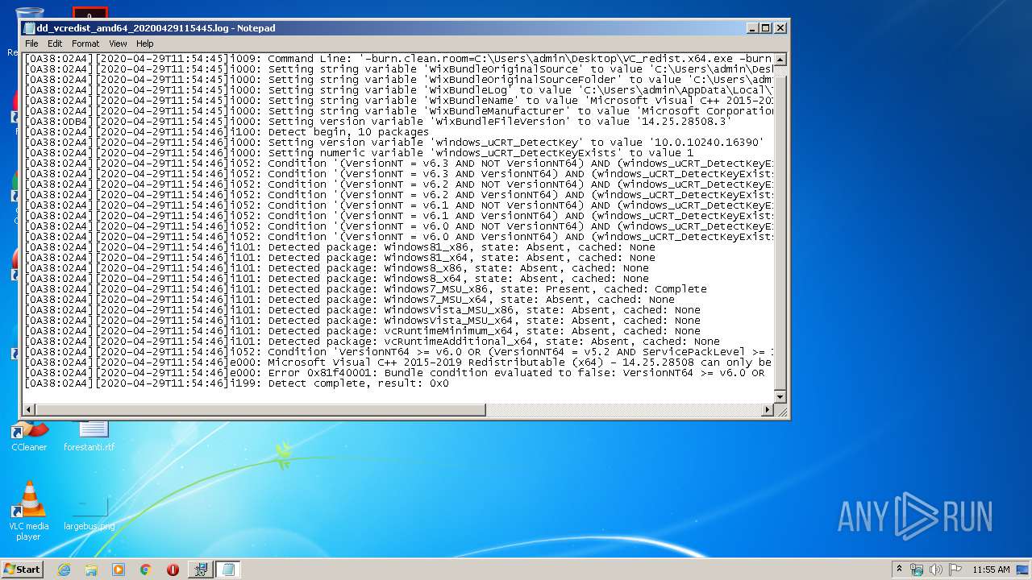
Task: Select the CCleaner desktop shortcut
Action: pyautogui.click(x=29, y=436)
